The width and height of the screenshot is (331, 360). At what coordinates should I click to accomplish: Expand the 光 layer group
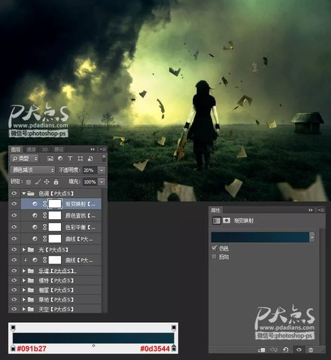24,249
